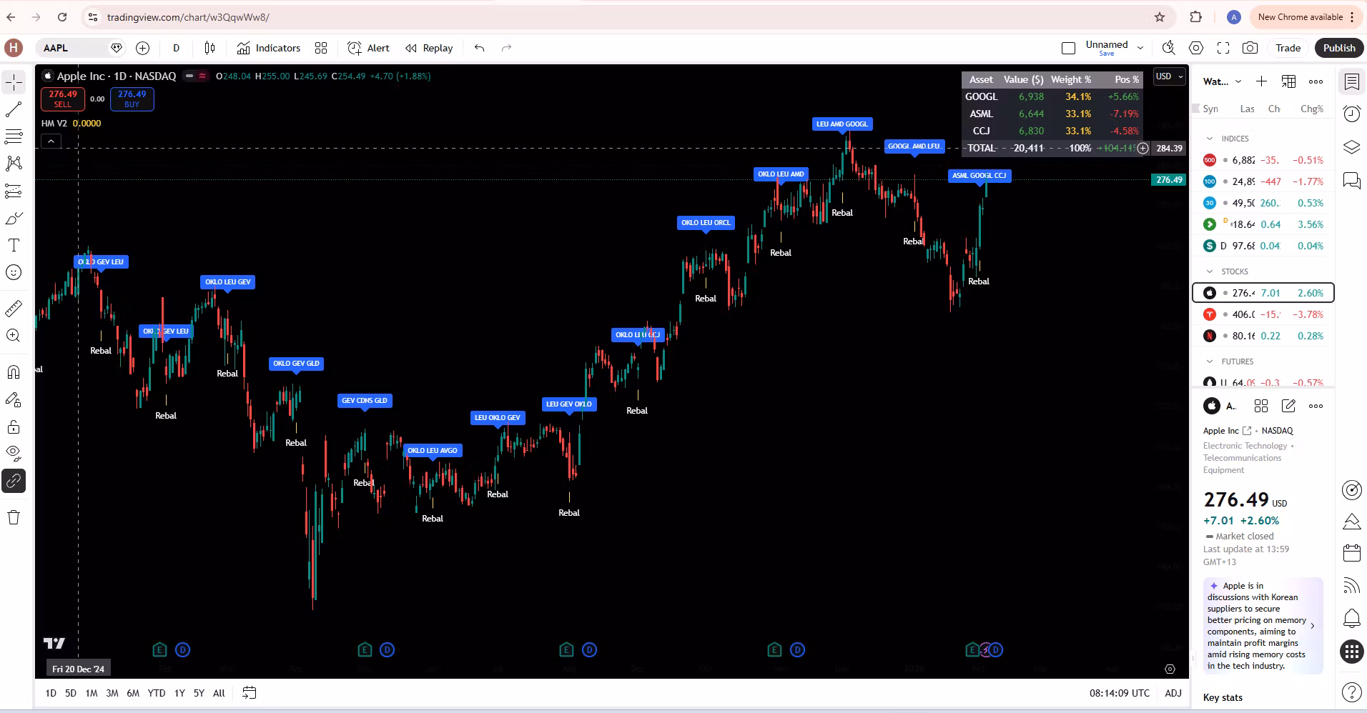
Task: Open the Indicators dialog
Action: tap(269, 48)
